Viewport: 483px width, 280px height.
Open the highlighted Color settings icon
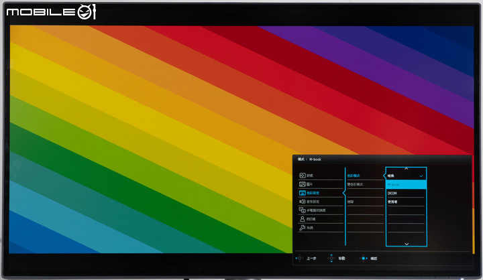pyautogui.click(x=302, y=193)
